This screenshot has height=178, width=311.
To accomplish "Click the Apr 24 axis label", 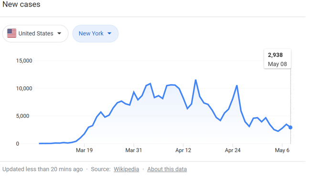I will (233, 150).
